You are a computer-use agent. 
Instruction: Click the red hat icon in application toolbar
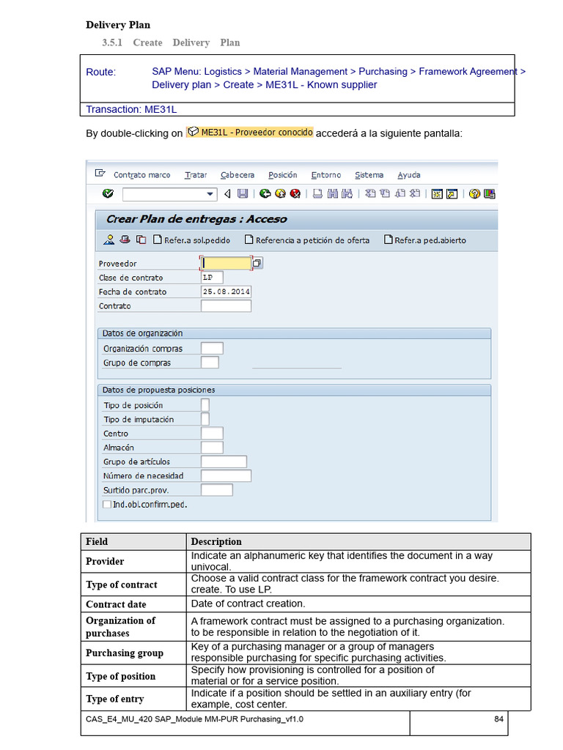click(x=125, y=240)
